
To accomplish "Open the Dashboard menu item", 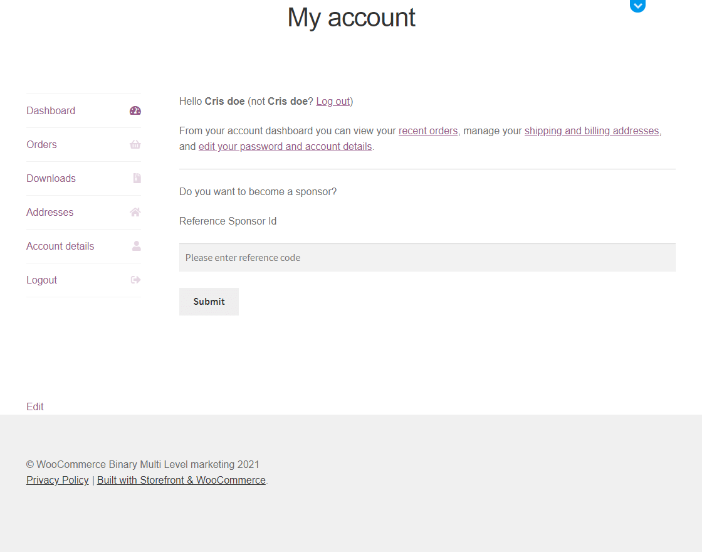I will 51,111.
